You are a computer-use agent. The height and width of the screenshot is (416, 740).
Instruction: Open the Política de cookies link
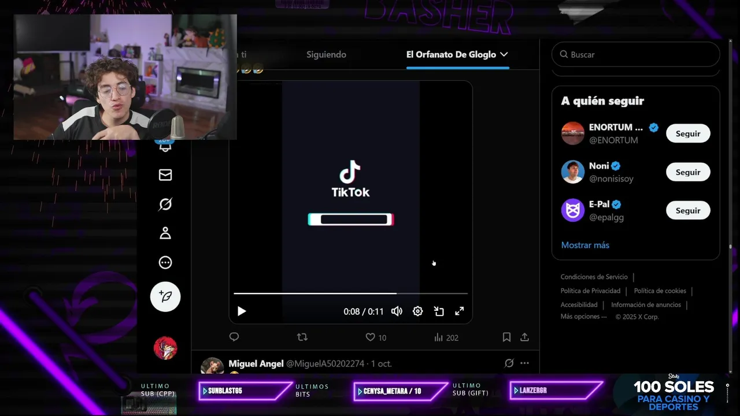(x=660, y=291)
